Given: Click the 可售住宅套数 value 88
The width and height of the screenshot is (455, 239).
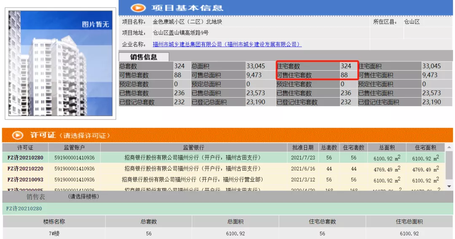Looking at the screenshot, I should pyautogui.click(x=344, y=75).
